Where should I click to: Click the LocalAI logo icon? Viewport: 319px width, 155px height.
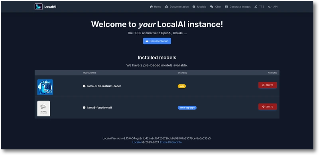click(x=38, y=7)
